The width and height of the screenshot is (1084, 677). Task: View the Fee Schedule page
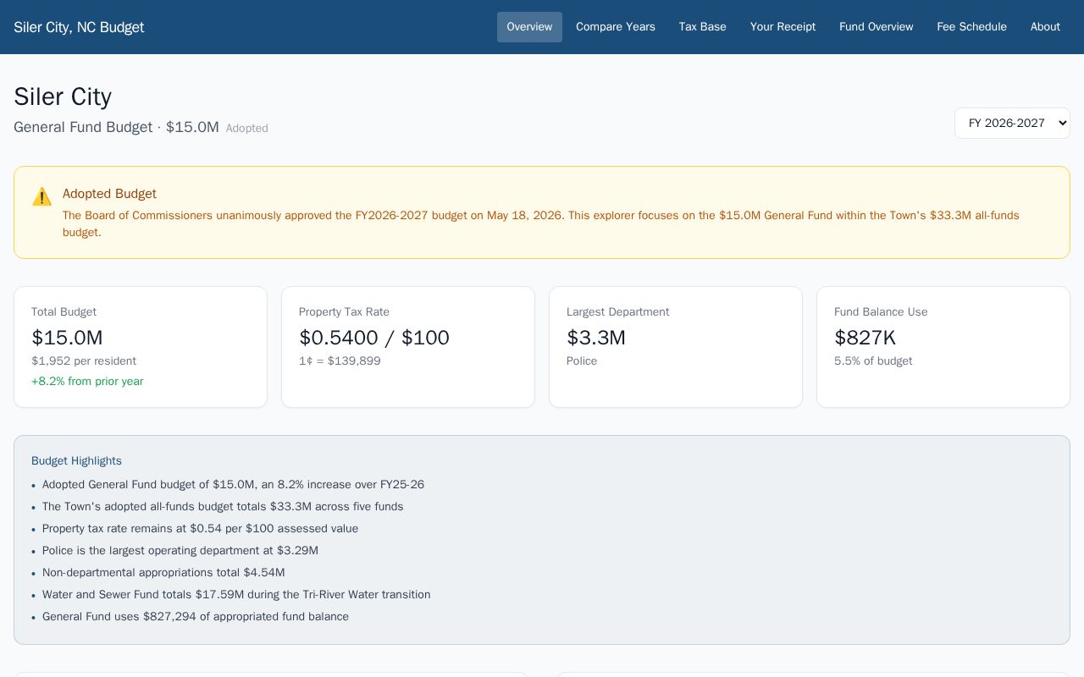[971, 27]
